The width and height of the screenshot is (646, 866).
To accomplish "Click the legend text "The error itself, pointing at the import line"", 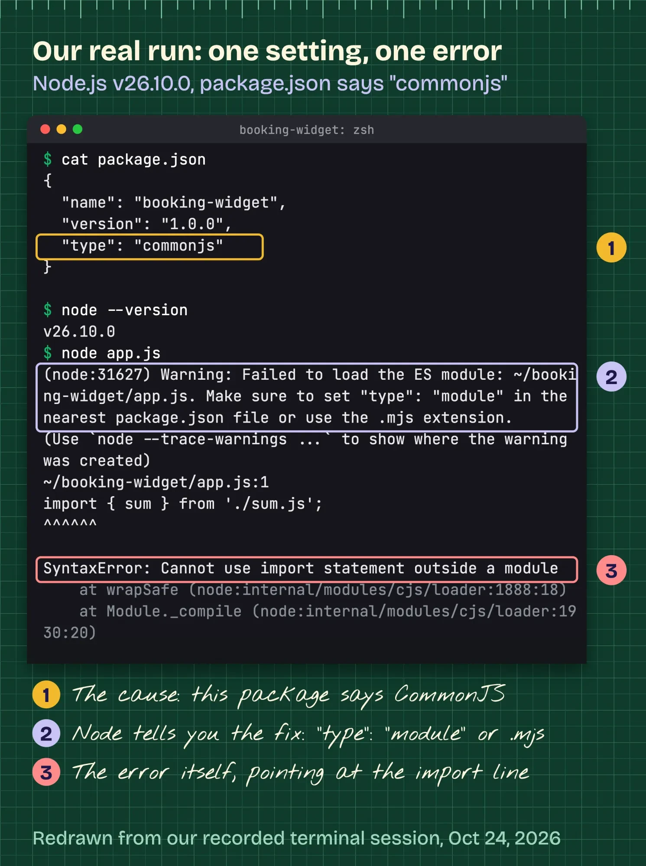I will click(x=301, y=773).
